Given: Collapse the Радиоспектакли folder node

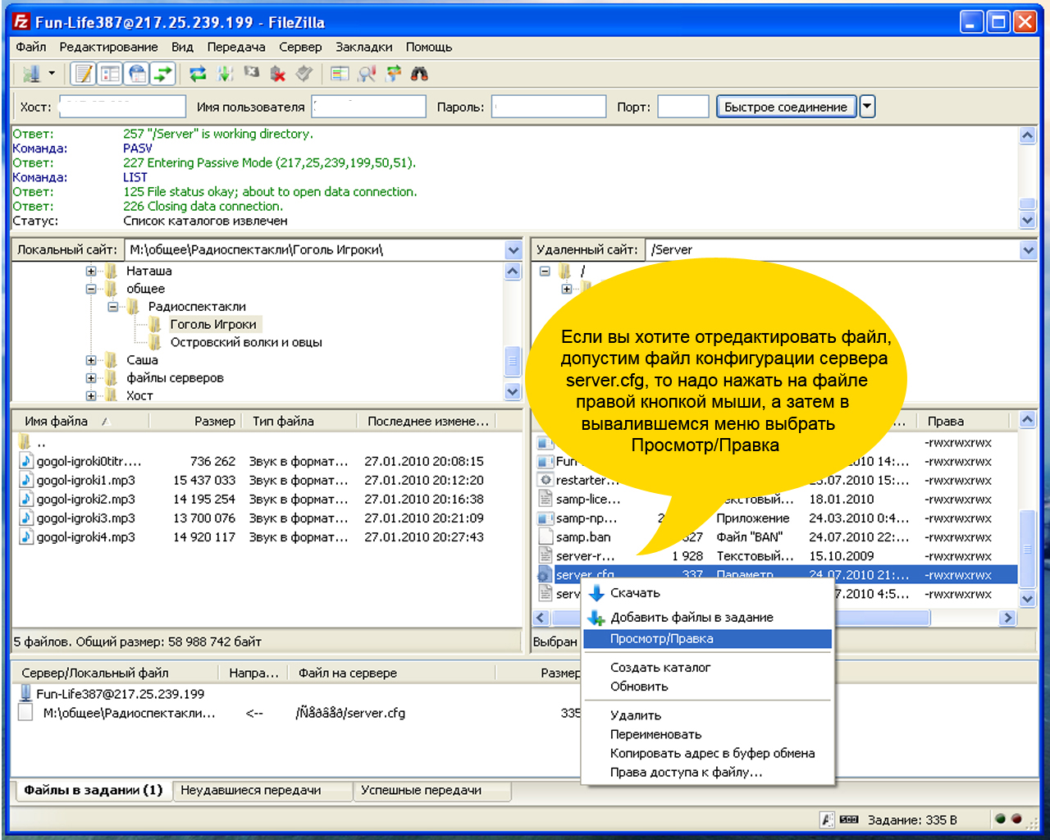Looking at the screenshot, I should tap(113, 307).
